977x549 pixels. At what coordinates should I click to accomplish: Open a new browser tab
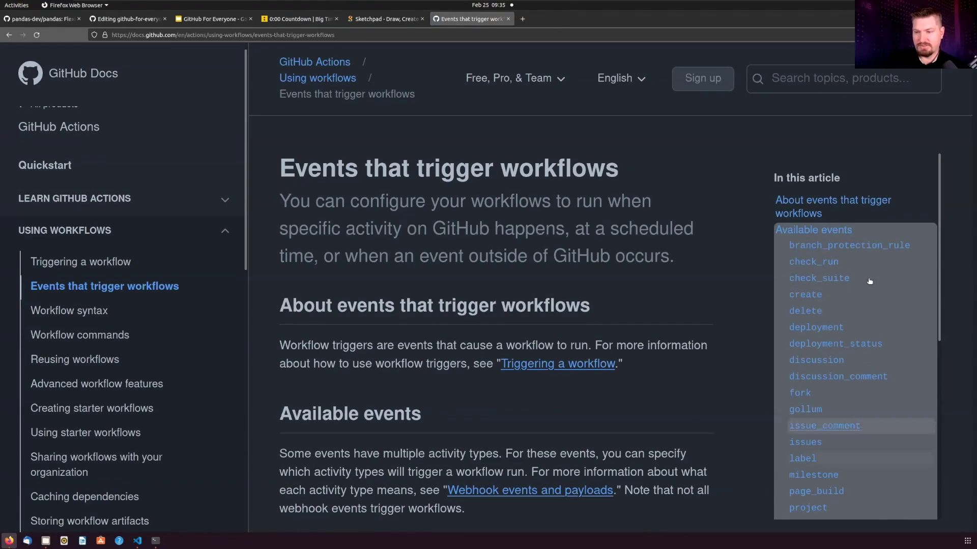click(x=523, y=19)
